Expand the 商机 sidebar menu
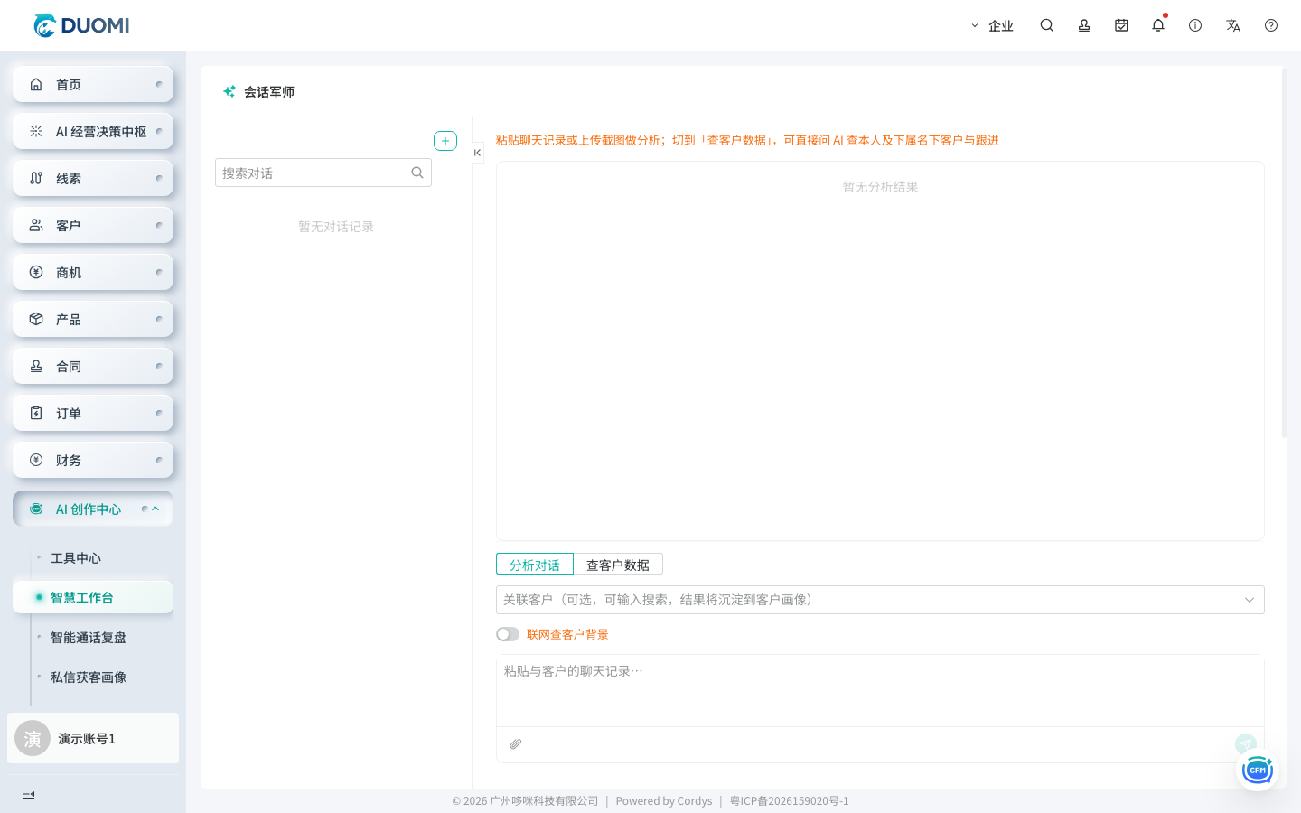Image resolution: width=1301 pixels, height=813 pixels. (x=93, y=272)
